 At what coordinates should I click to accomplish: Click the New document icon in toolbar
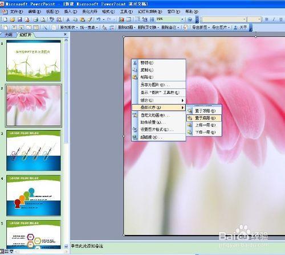5,19
